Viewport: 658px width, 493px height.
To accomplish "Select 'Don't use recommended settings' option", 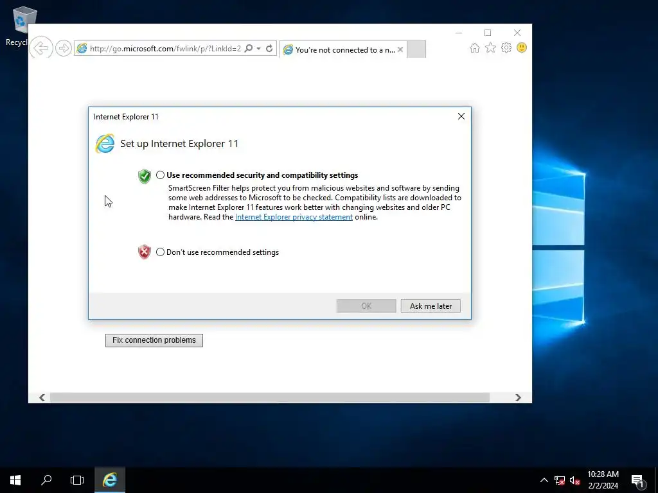I will click(160, 252).
